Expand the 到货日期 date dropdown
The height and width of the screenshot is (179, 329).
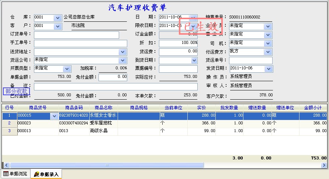click(x=194, y=60)
